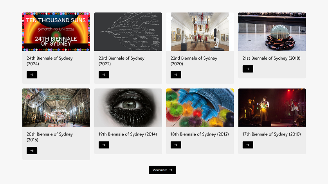Open 24th Biennale of Sydney (2024) title link
Screen dimensions: 328x184
click(50, 61)
